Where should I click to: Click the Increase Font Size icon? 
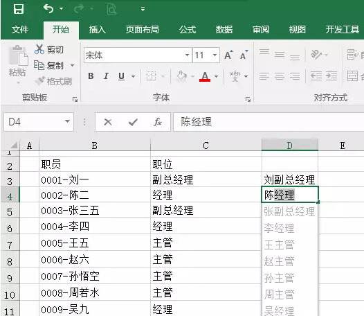[228, 55]
